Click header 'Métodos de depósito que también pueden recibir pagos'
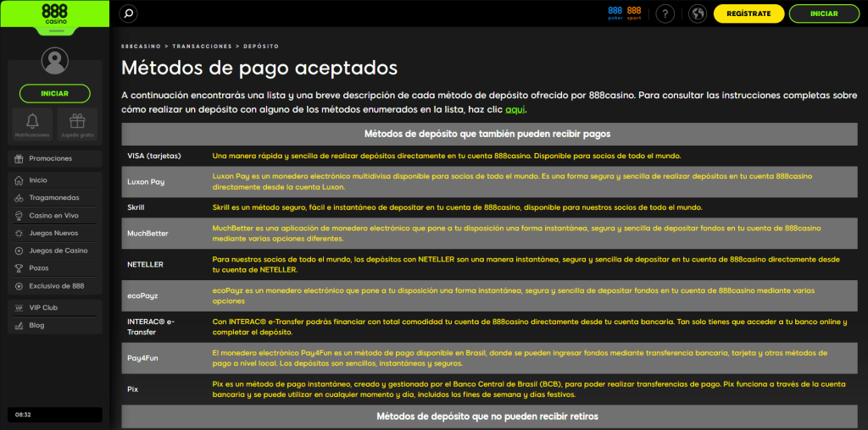The image size is (868, 430). click(x=487, y=134)
